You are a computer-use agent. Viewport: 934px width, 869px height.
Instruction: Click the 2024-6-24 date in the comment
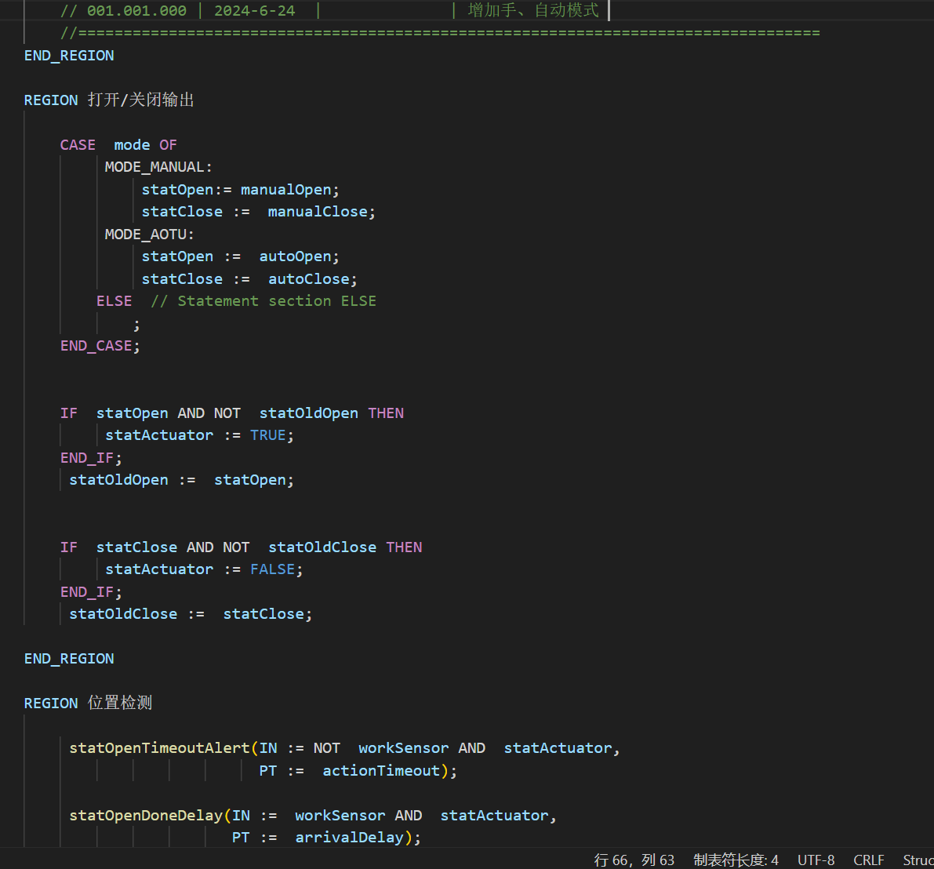pos(254,11)
